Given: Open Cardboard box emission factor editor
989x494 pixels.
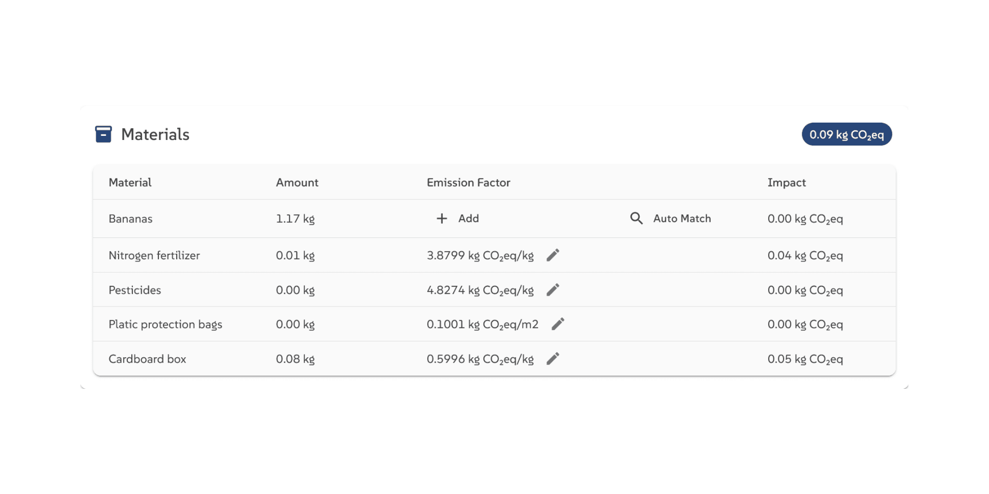Looking at the screenshot, I should (553, 359).
